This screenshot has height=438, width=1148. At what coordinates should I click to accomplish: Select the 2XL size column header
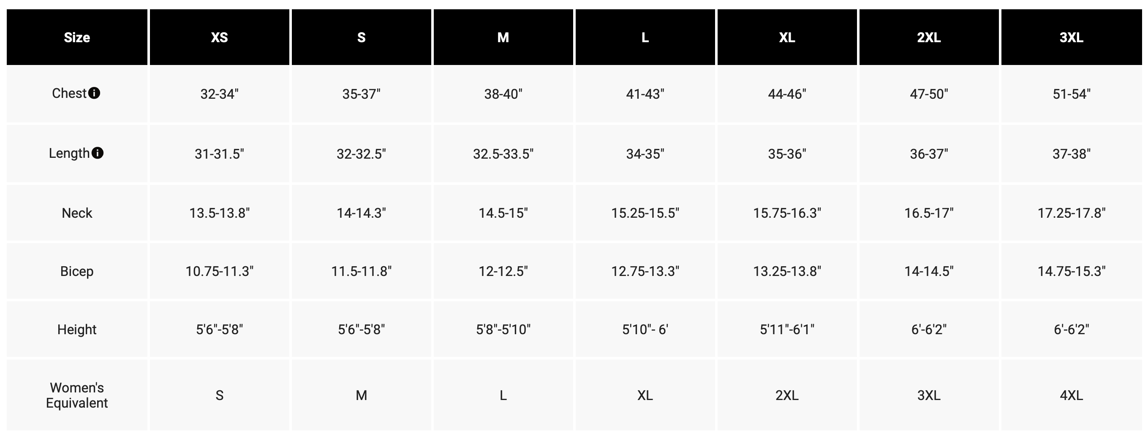[929, 37]
